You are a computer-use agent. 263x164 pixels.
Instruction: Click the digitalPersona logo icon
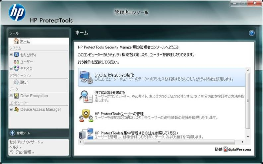[x=226, y=149]
